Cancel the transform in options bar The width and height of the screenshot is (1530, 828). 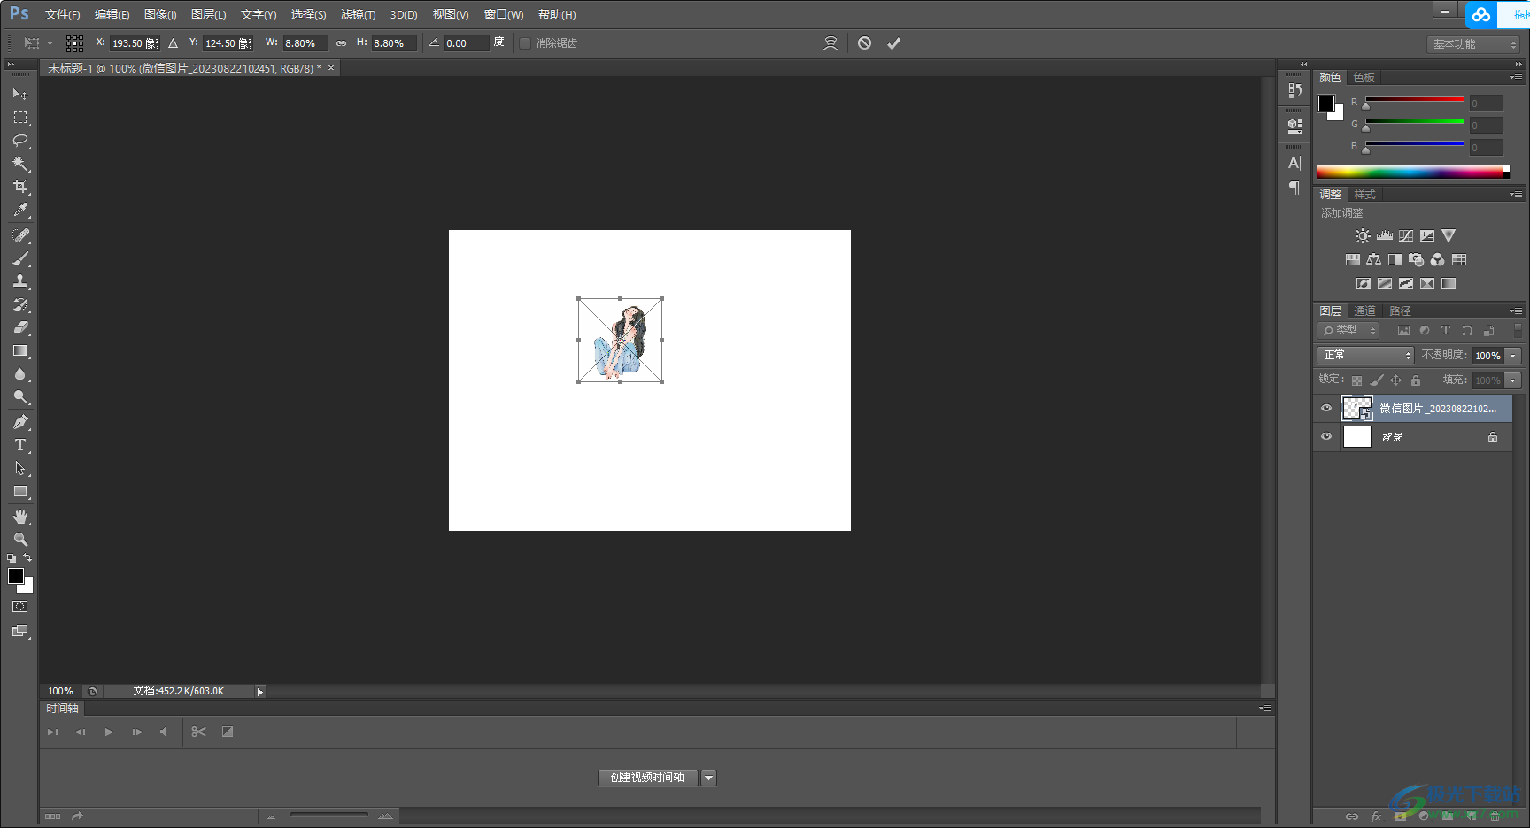[864, 42]
